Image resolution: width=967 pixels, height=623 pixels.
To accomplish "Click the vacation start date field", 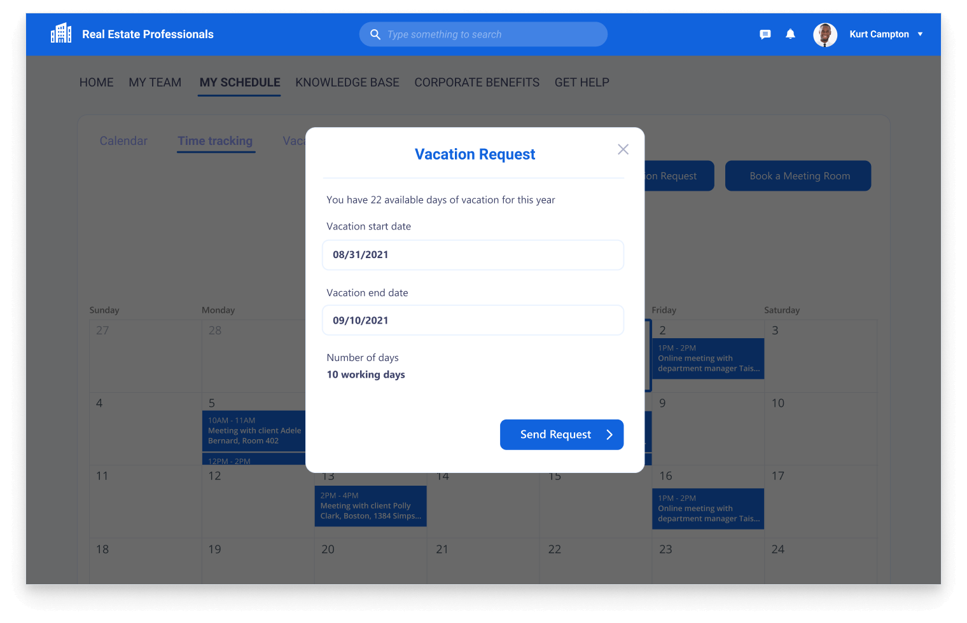I will [x=473, y=255].
